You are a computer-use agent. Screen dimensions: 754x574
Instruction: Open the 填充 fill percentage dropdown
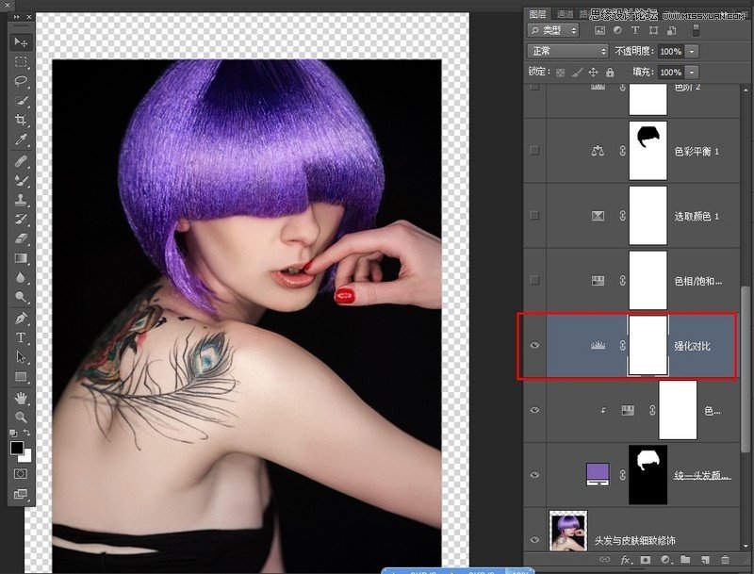690,71
